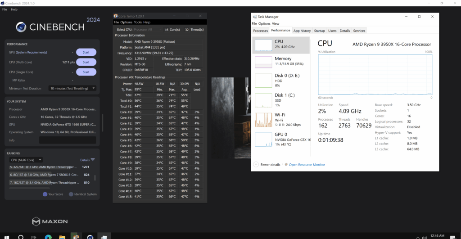461x239 pixels.
Task: Open Cinebench Help menu
Action: coord(14,9)
